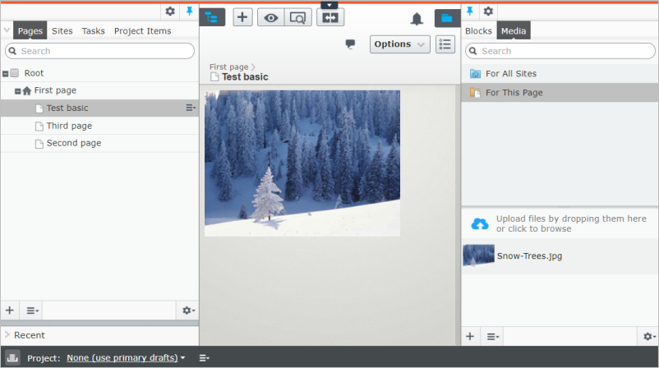Open the Blocks tab
The width and height of the screenshot is (659, 368).
pos(478,31)
